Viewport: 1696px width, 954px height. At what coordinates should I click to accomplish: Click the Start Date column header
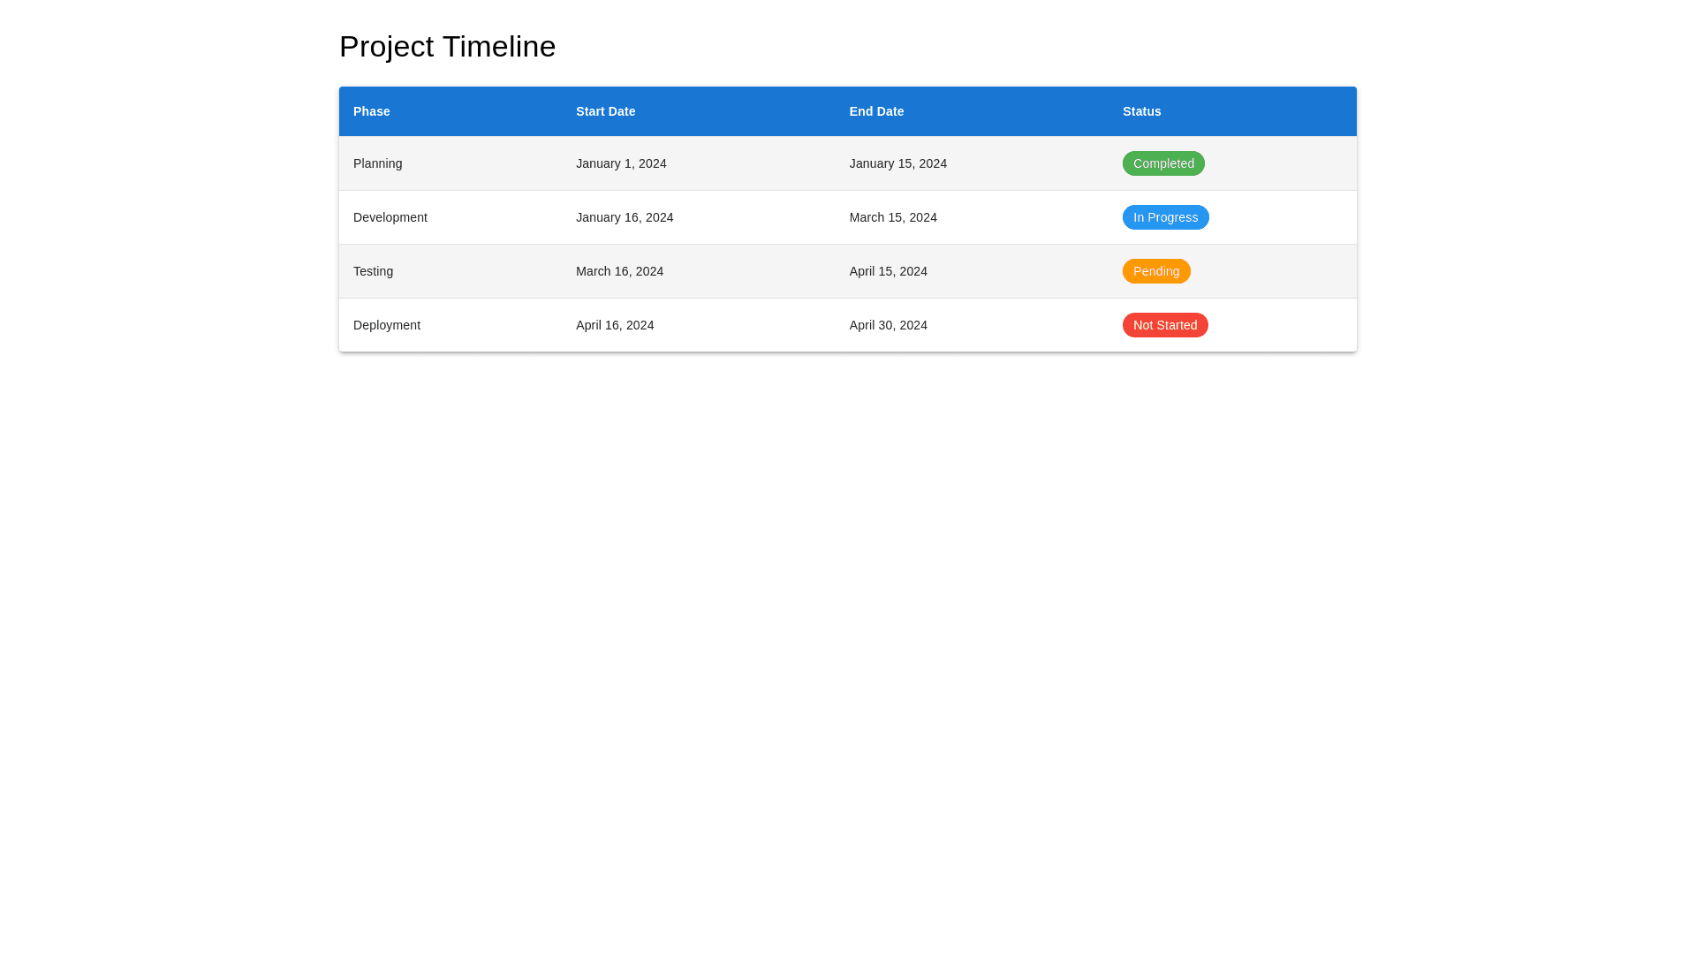(x=605, y=111)
